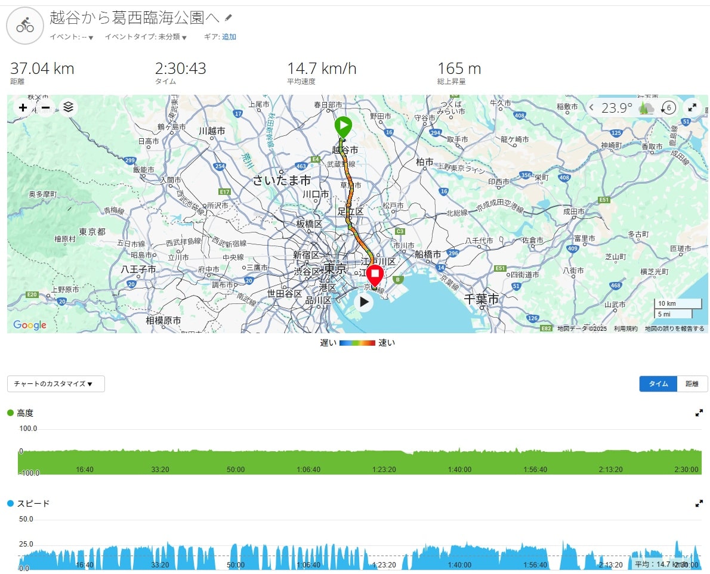Toggle the 高度 chart series dot

coord(10,412)
